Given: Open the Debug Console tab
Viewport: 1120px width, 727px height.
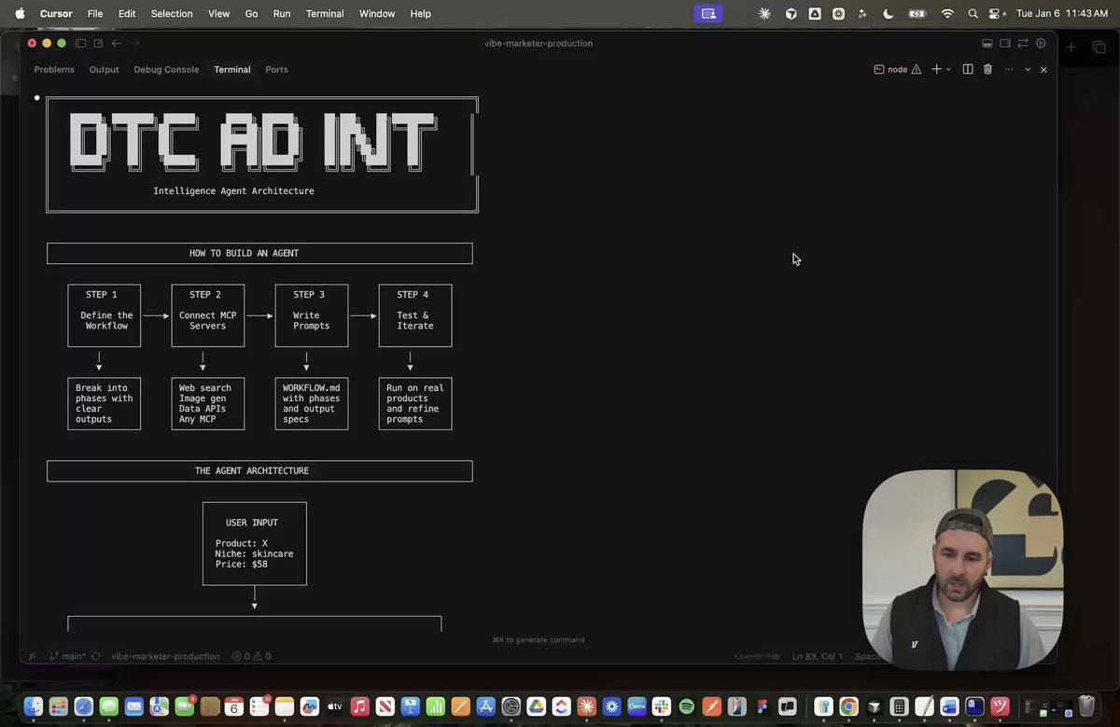Looking at the screenshot, I should [x=166, y=70].
